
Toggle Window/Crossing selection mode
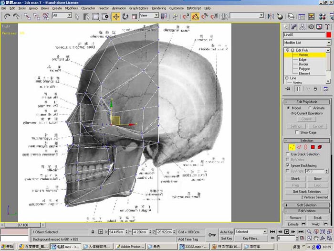tap(105, 16)
